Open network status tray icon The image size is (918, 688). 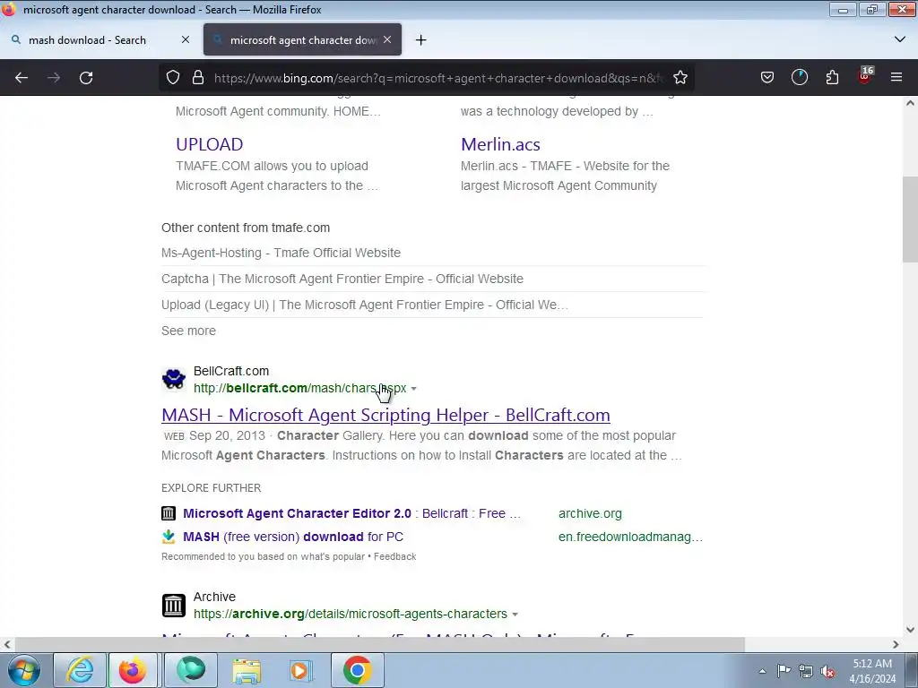(x=806, y=671)
